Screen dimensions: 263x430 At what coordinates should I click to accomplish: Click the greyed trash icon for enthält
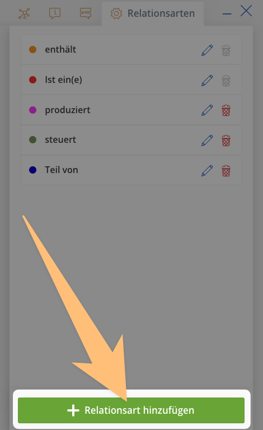(226, 50)
